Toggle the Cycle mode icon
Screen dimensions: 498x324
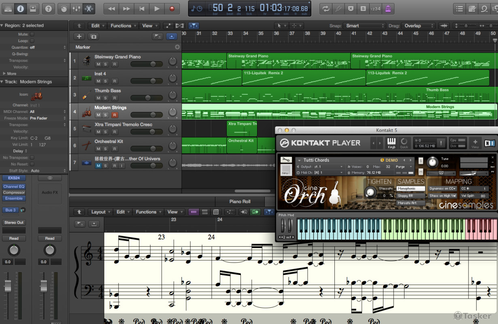325,9
